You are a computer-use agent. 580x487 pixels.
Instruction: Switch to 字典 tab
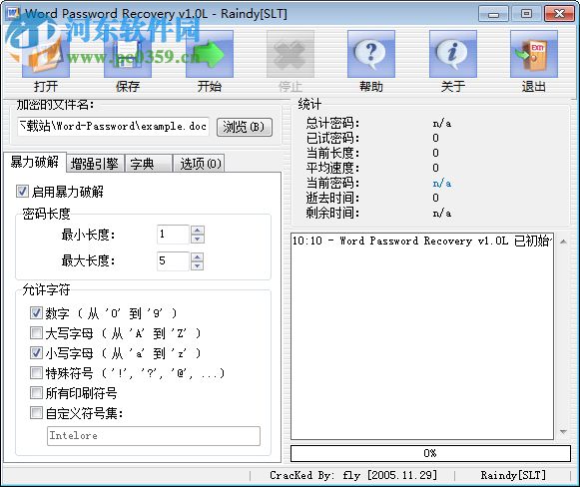tap(149, 164)
